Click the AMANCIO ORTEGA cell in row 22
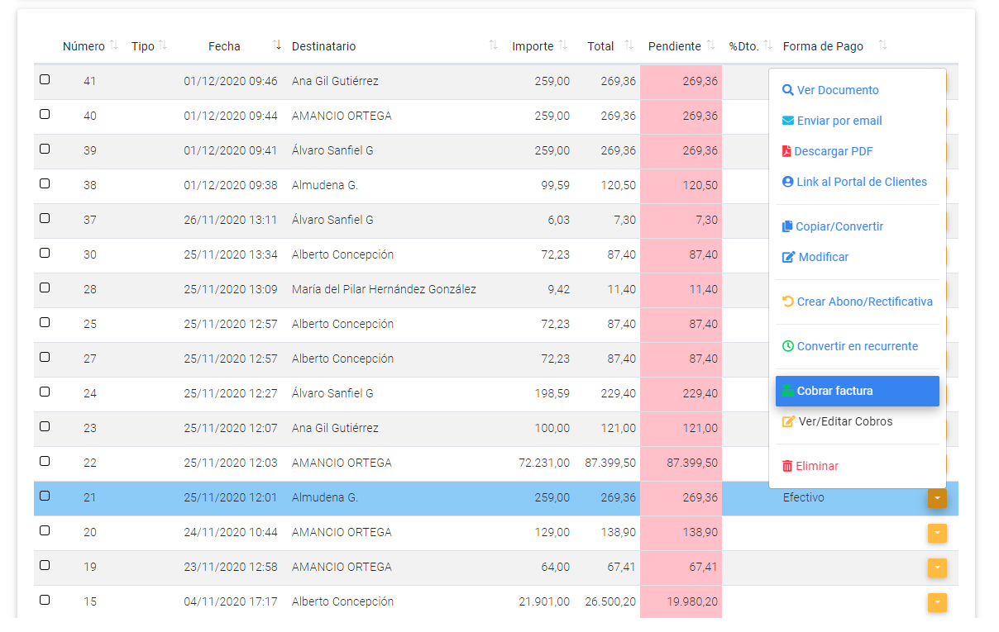 [342, 463]
